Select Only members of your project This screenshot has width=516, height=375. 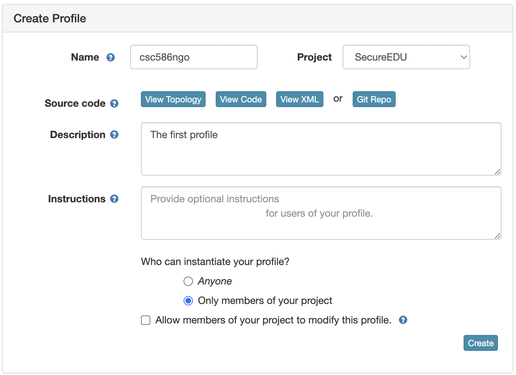(x=188, y=300)
